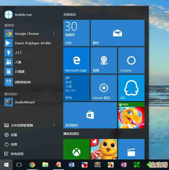
Task: Open the 地图 maps tile
Action: click(104, 60)
